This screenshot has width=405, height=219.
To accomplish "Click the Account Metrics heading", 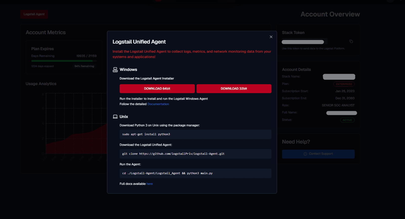I will 46,32.
